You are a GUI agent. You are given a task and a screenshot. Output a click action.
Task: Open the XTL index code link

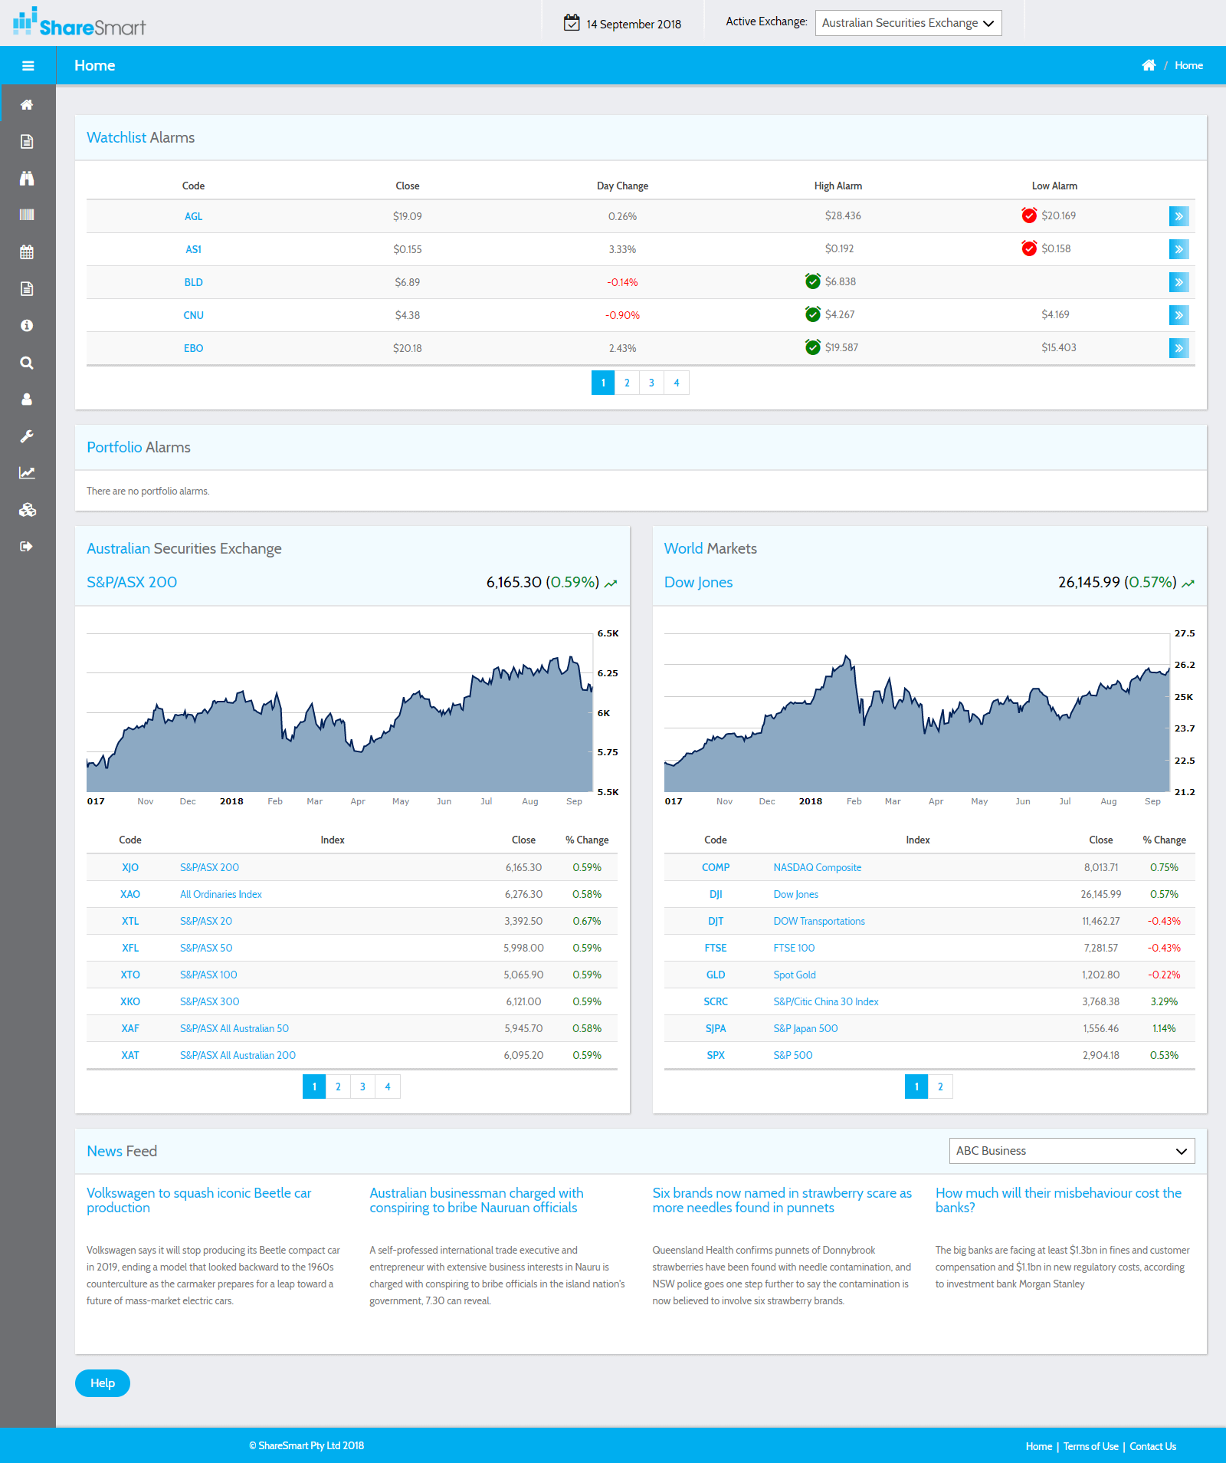(130, 921)
